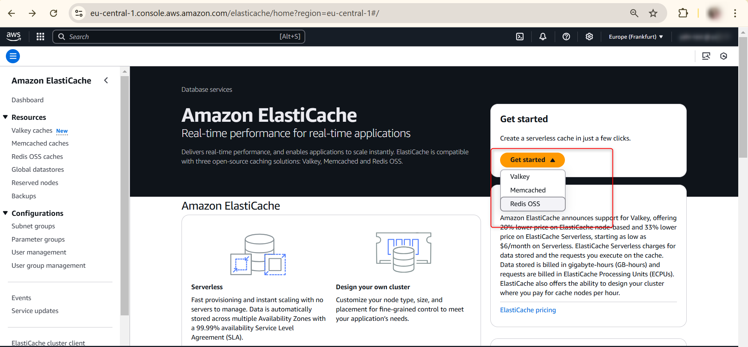Pick Memcached in the Get started list
This screenshot has width=748, height=347.
pyautogui.click(x=527, y=190)
